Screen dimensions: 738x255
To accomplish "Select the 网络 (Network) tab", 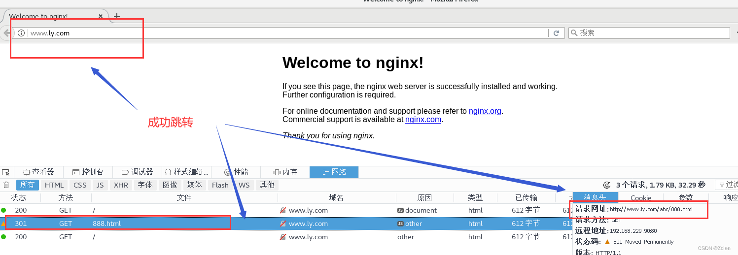I will point(334,172).
